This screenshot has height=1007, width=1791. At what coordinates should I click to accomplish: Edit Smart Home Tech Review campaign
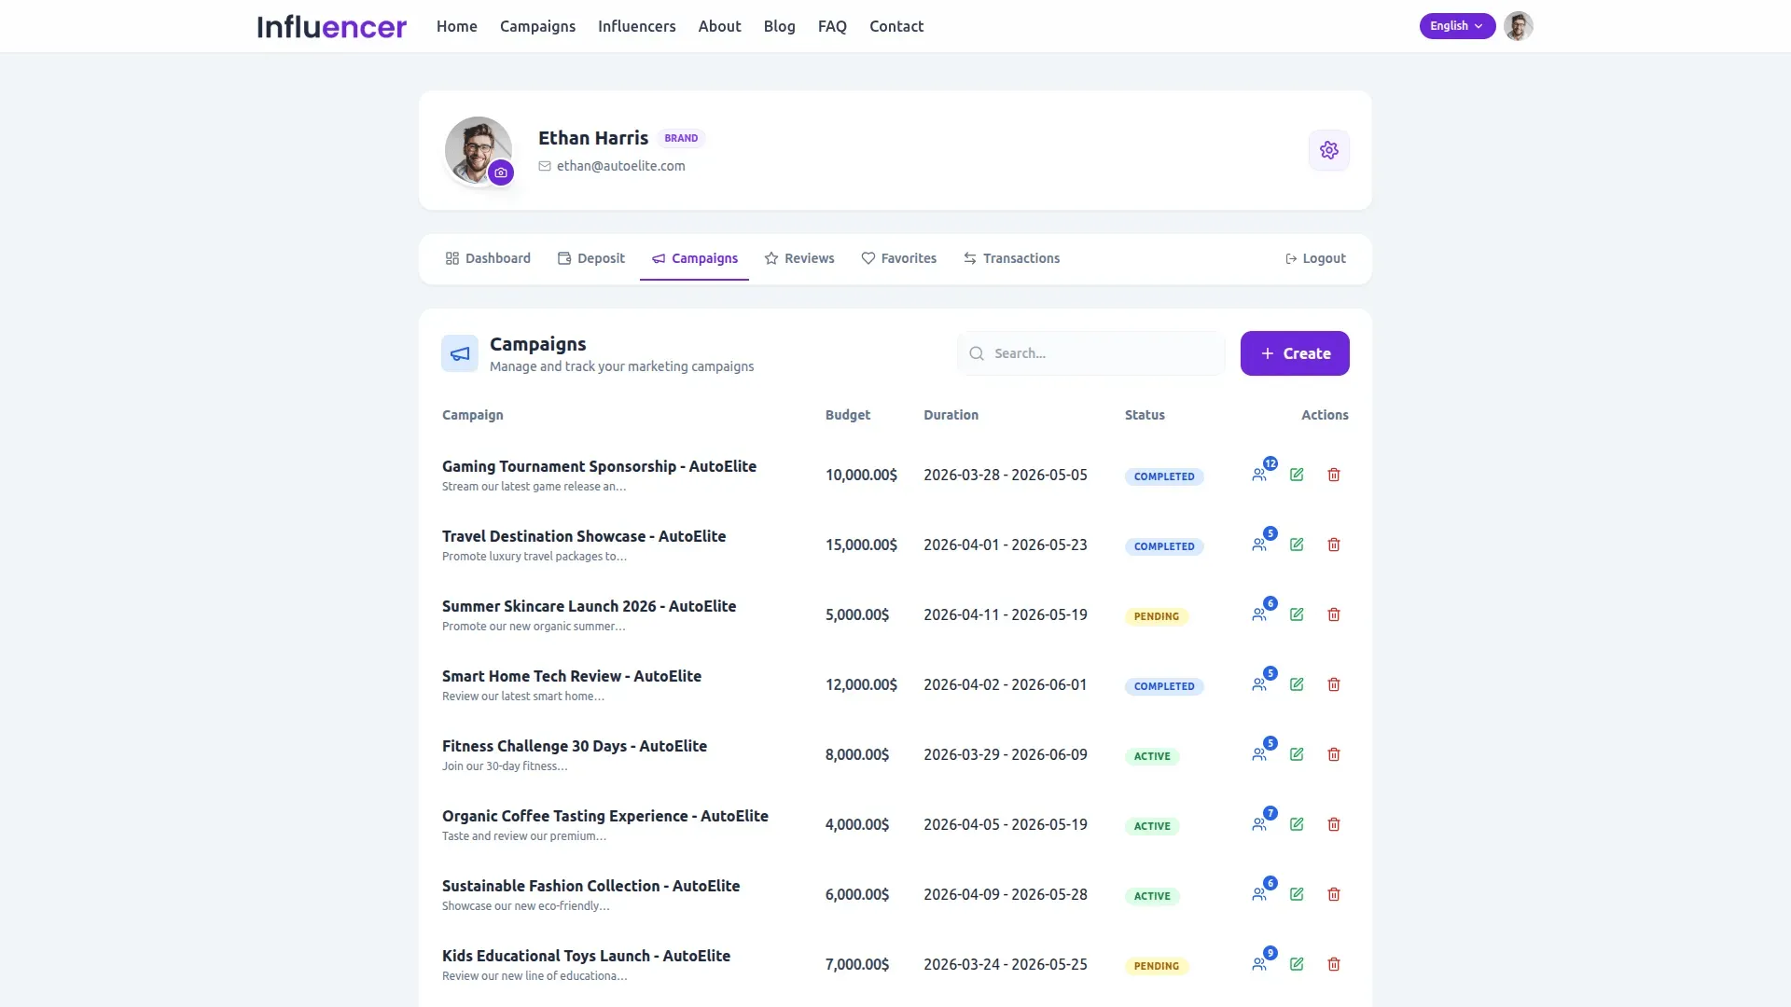[x=1296, y=684]
